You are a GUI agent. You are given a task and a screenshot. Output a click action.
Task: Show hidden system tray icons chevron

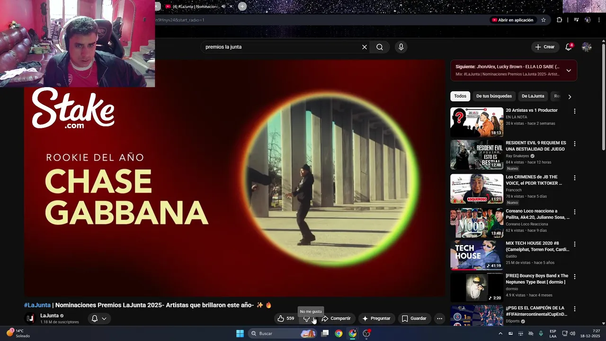click(x=500, y=333)
